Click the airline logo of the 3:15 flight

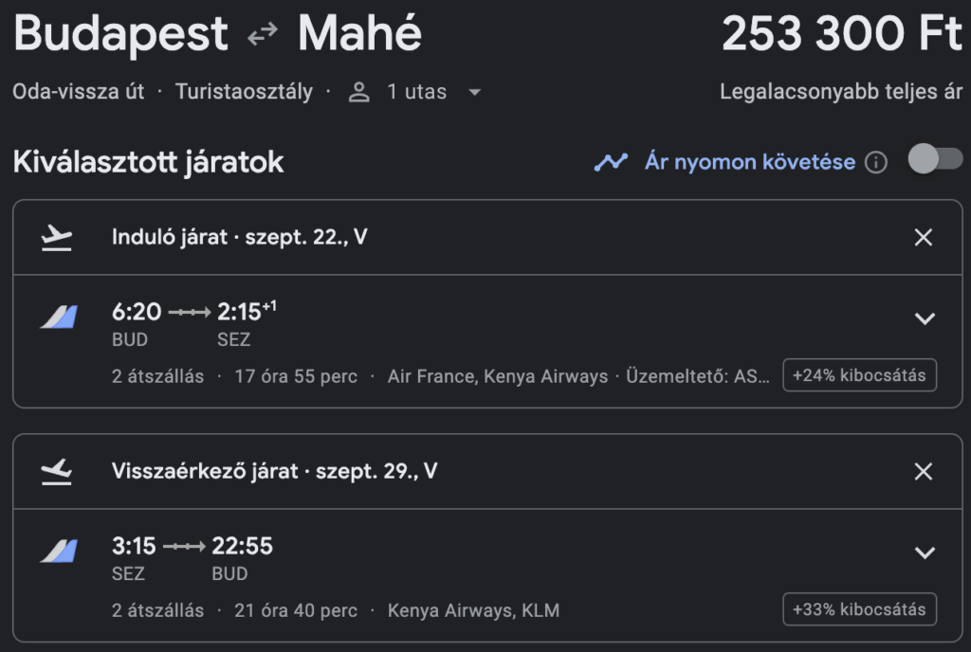(60, 551)
